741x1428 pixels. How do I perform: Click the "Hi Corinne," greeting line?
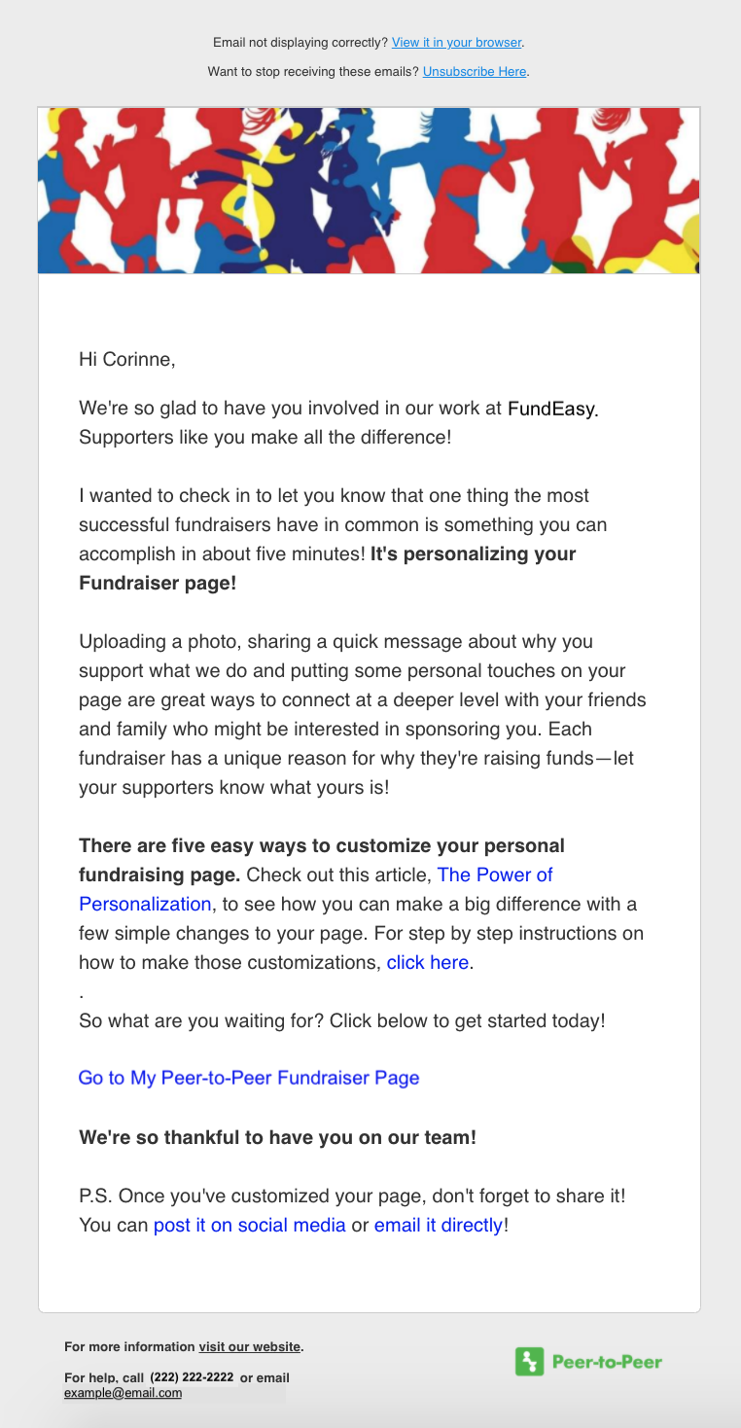(127, 359)
